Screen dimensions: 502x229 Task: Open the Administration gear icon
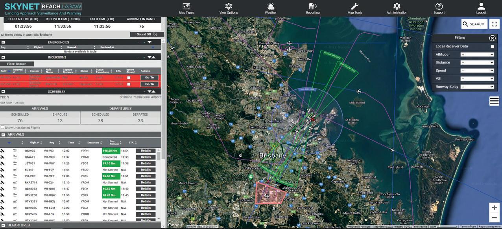(x=397, y=6)
